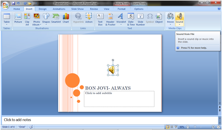Open PowerPoint help question mark icon
Image resolution: width=222 pixels, height=130 pixels.
pos(219,9)
